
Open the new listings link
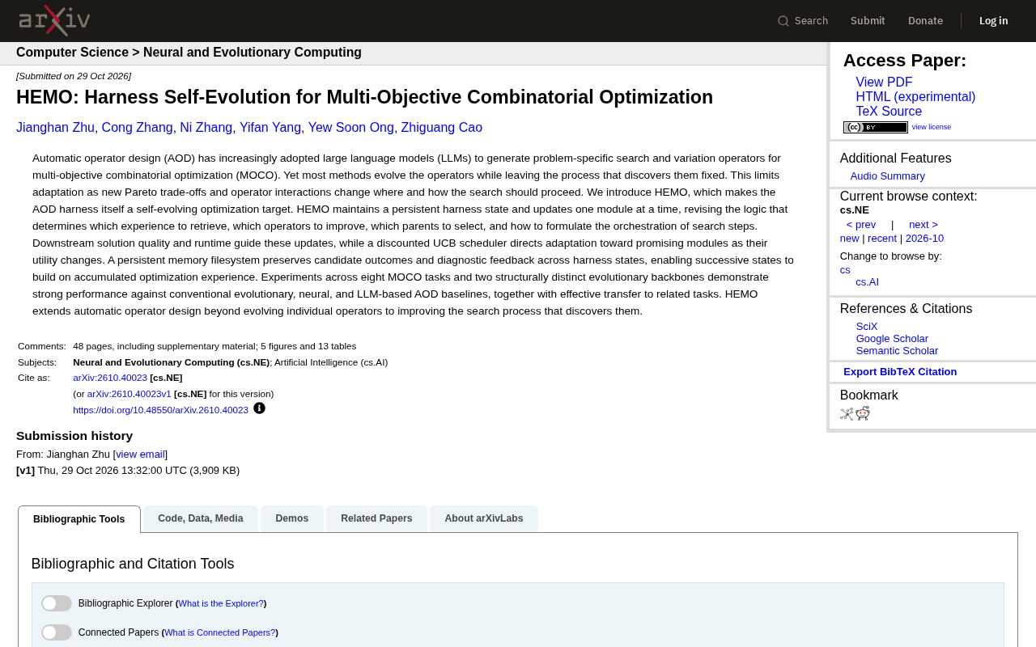point(850,239)
